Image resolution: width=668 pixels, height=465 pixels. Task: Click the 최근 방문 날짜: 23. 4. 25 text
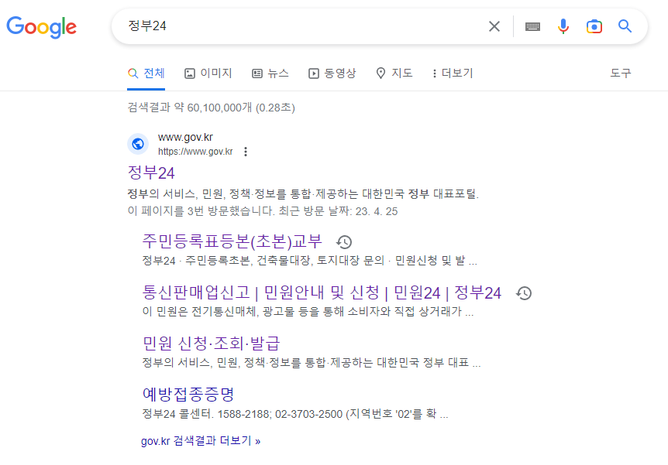pos(338,211)
